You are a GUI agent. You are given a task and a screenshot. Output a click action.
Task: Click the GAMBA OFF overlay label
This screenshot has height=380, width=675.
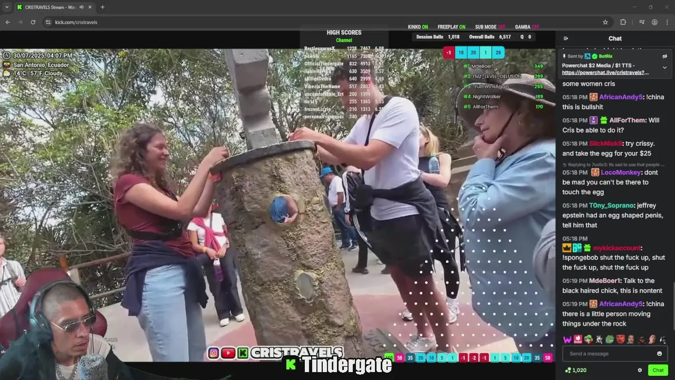[x=527, y=27]
